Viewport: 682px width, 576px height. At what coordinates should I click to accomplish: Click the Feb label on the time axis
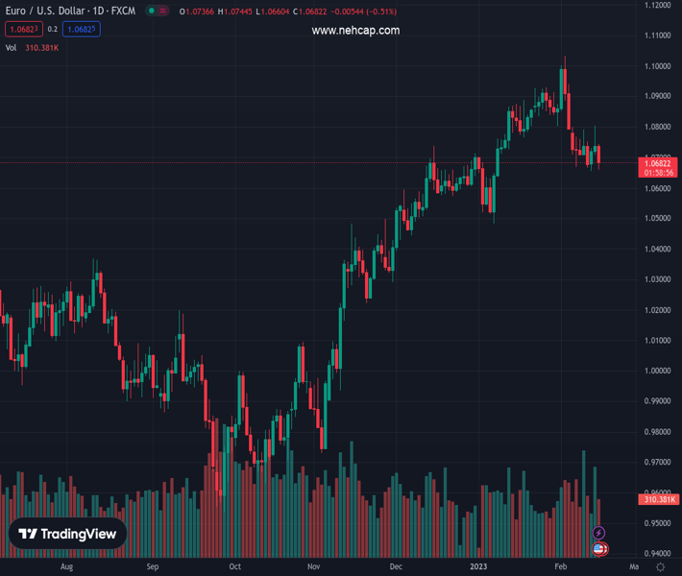(561, 566)
